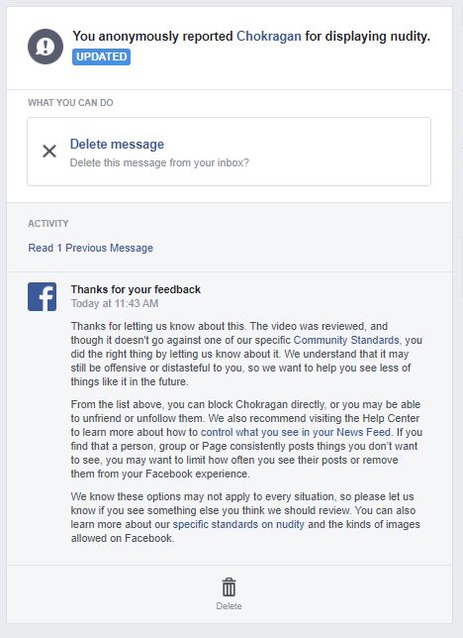Viewport: 463px width, 638px height.
Task: Click 'Thanks for your feedback' title
Action: [136, 289]
